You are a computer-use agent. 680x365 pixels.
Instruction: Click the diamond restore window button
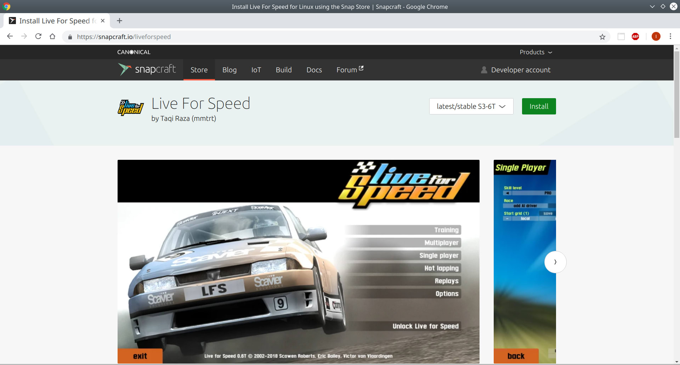[x=663, y=6]
